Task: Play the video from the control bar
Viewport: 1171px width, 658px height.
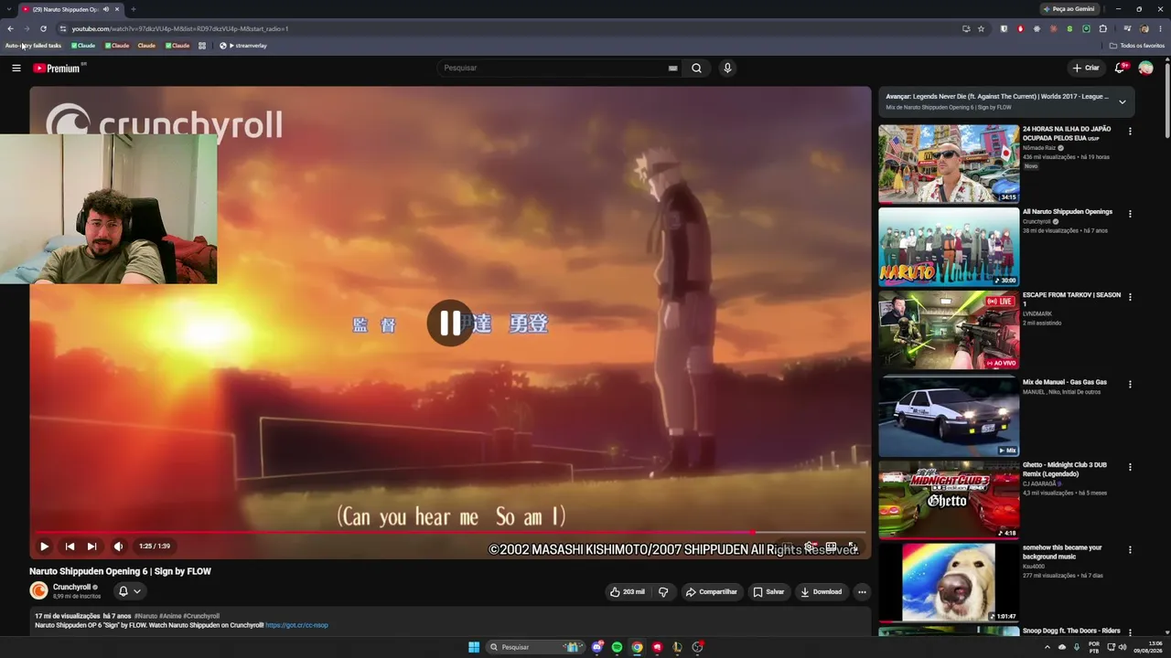Action: point(44,547)
